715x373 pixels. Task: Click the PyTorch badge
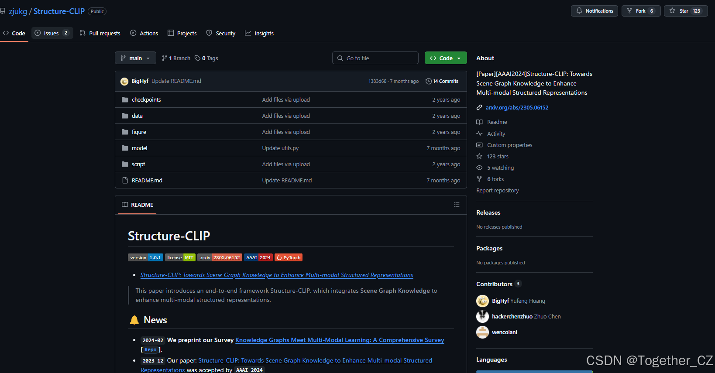click(289, 257)
